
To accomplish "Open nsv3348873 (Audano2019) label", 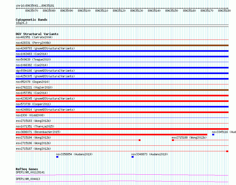I will point(150,154).
